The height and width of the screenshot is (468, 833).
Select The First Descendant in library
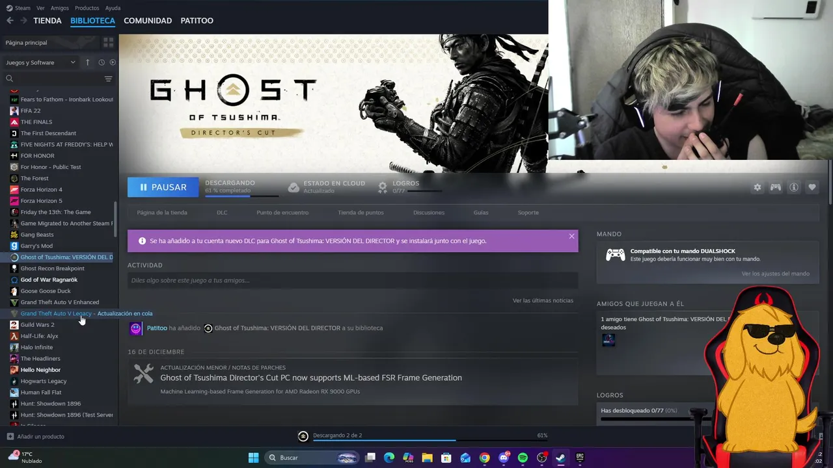(x=48, y=133)
